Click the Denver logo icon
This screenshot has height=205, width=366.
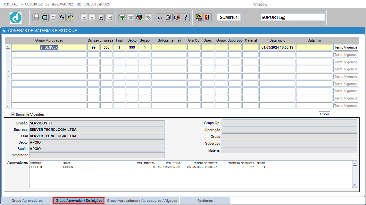[x=15, y=18]
